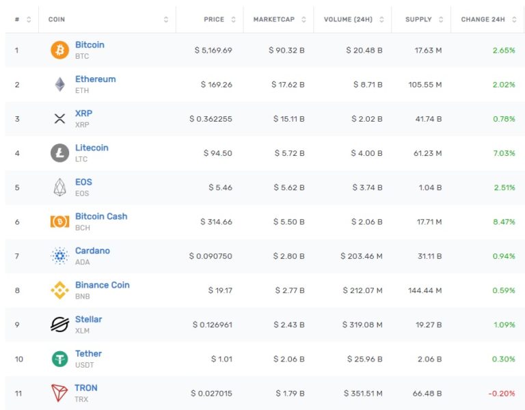
Task: Click the COIN column header label
Action: tap(57, 19)
